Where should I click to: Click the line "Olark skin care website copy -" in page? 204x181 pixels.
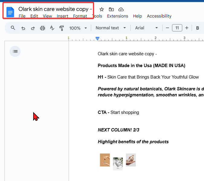127,54
